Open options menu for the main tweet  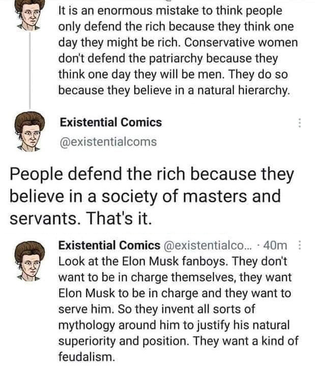pyautogui.click(x=300, y=122)
